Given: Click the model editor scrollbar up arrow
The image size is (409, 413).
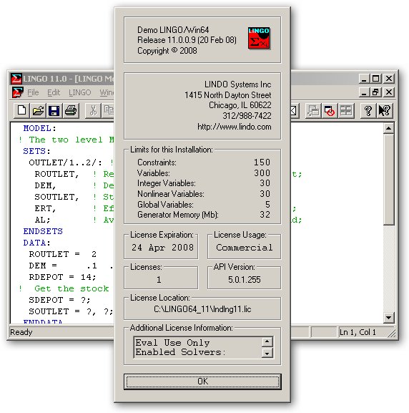Looking at the screenshot, I should coord(388,128).
